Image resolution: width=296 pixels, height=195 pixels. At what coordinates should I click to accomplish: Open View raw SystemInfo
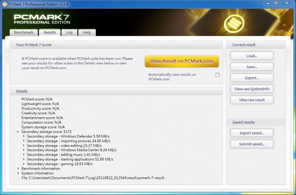click(252, 89)
